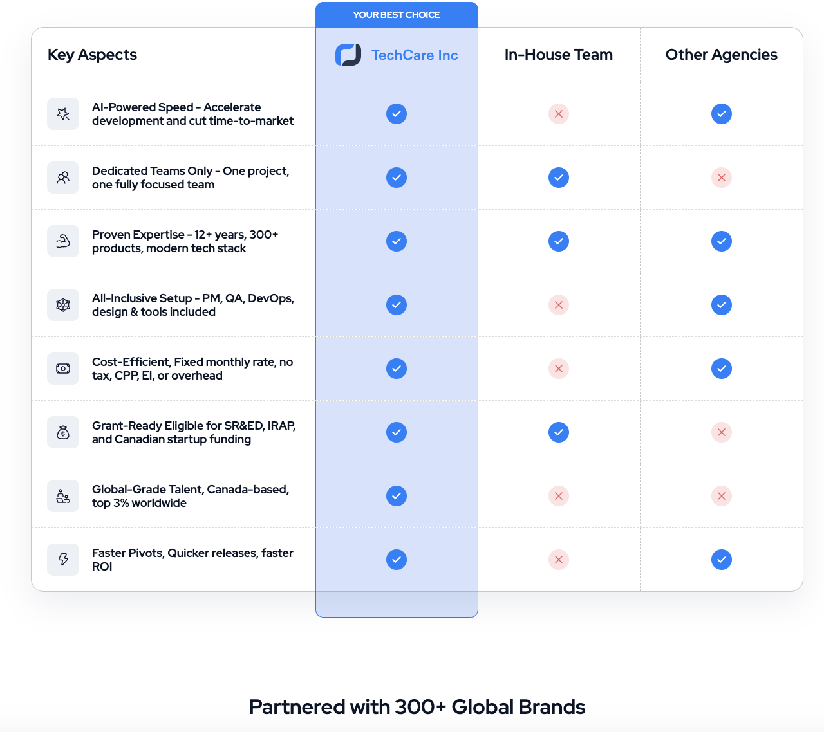The width and height of the screenshot is (824, 732).
Task: Click the TechCare Inc brand name
Action: [415, 55]
